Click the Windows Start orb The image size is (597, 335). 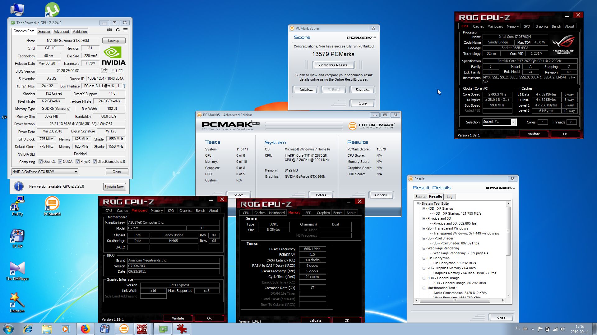pos(8,329)
